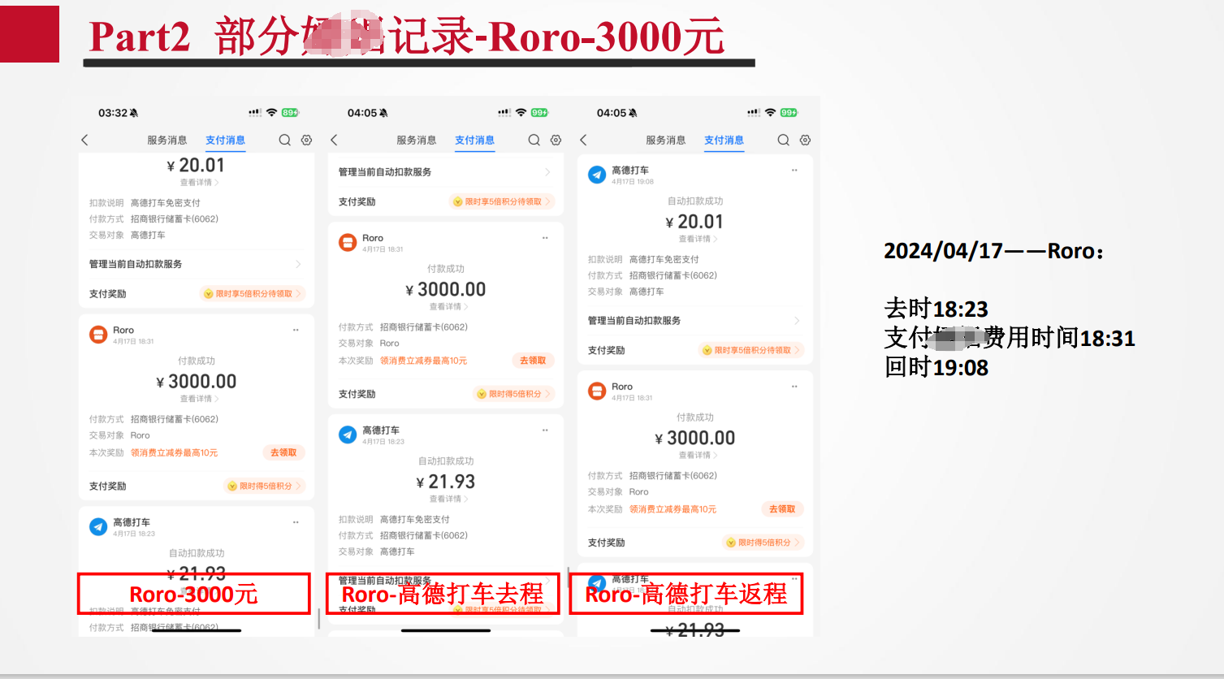The width and height of the screenshot is (1224, 679).
Task: Open settings gear in the right phone screenshot
Action: click(x=805, y=141)
